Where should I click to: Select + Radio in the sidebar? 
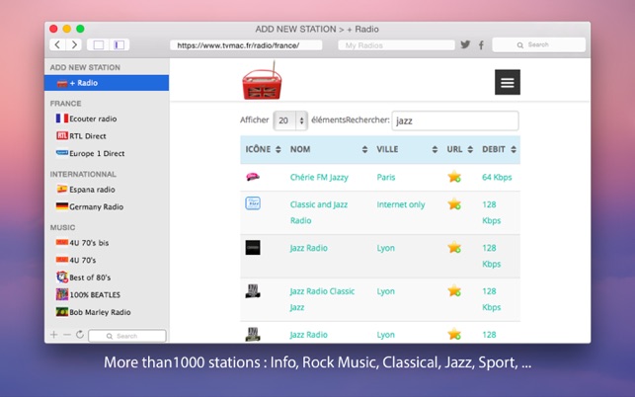tap(107, 83)
